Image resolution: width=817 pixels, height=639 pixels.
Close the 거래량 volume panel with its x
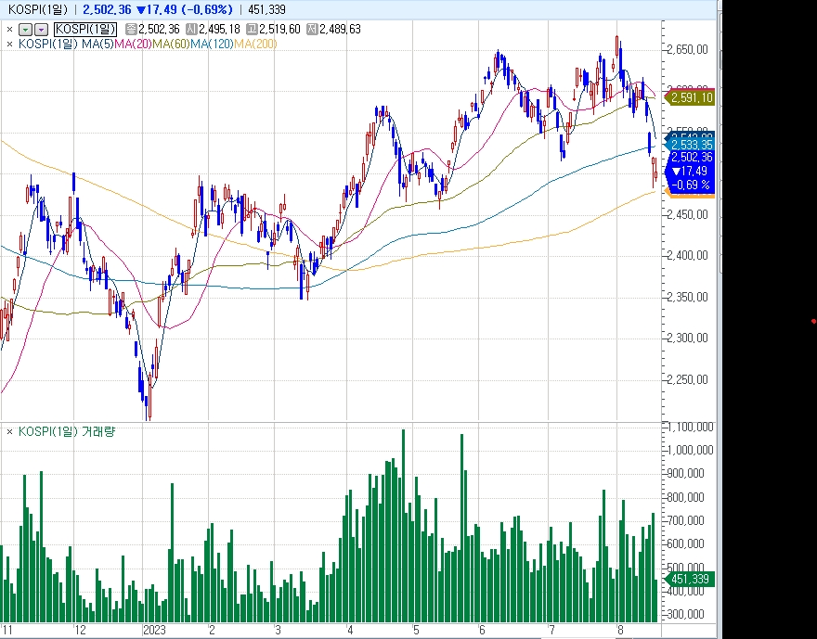tap(9, 431)
